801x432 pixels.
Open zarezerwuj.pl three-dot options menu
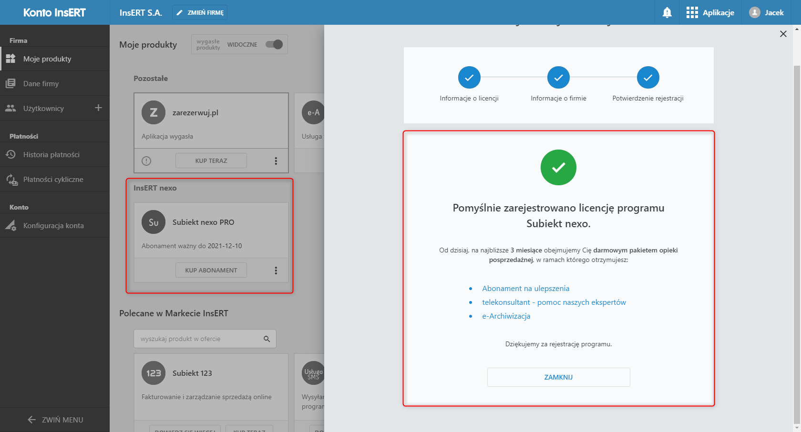[276, 161]
